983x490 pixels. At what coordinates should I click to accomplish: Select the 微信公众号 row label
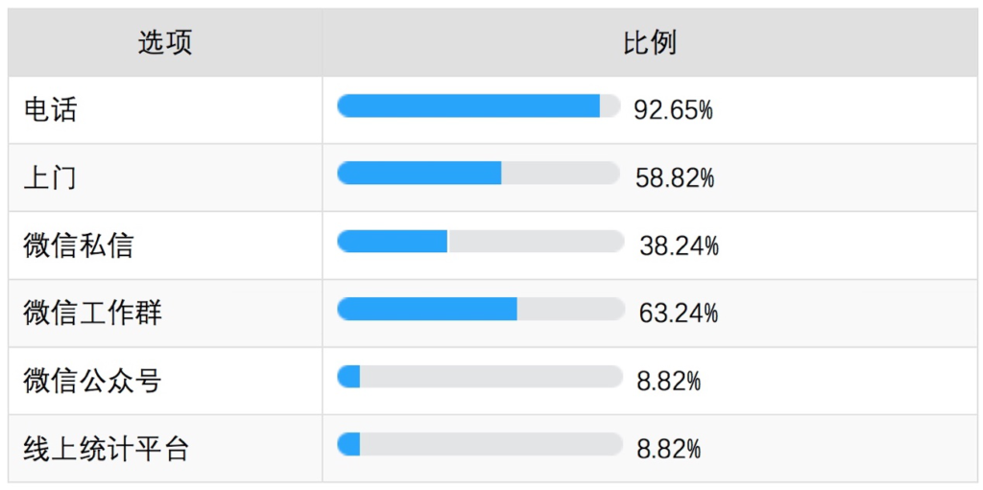[93, 381]
